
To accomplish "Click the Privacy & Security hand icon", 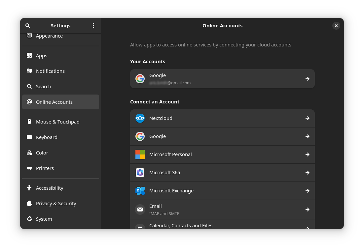I will 29,203.
